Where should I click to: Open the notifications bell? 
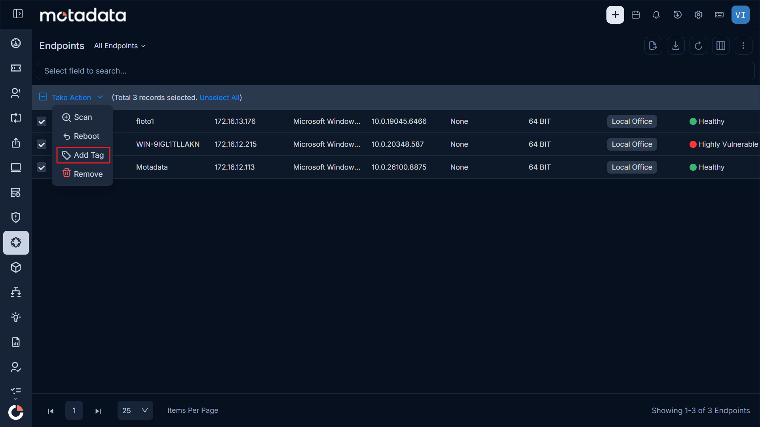coord(656,15)
